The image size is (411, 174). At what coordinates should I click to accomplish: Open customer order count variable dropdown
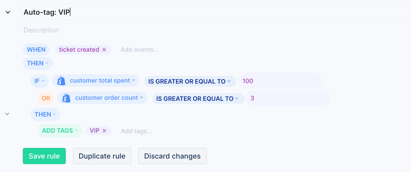[x=102, y=98]
